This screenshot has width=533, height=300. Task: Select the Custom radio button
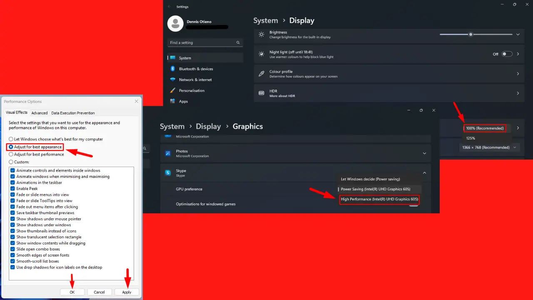pos(11,162)
